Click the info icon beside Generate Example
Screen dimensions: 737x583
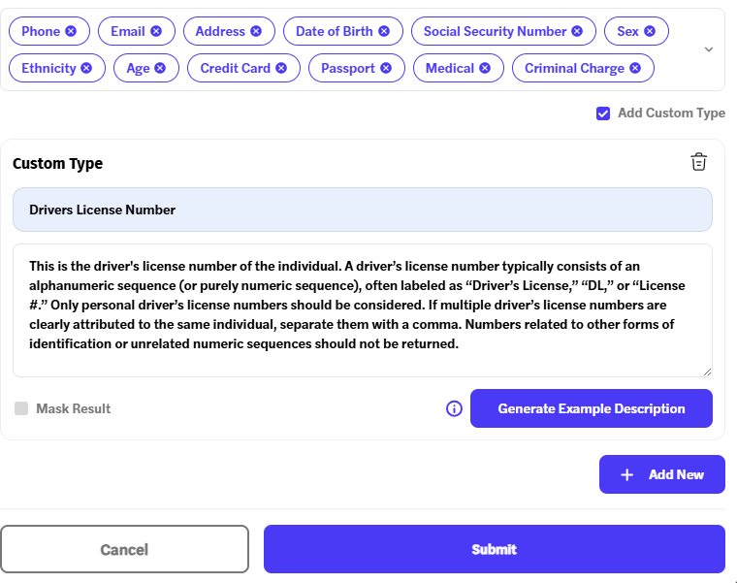pos(454,408)
